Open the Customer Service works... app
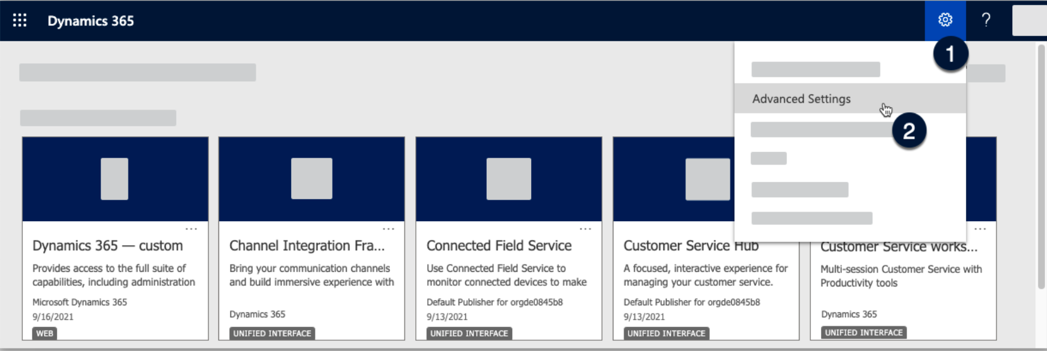This screenshot has height=351, width=1047. [x=899, y=246]
